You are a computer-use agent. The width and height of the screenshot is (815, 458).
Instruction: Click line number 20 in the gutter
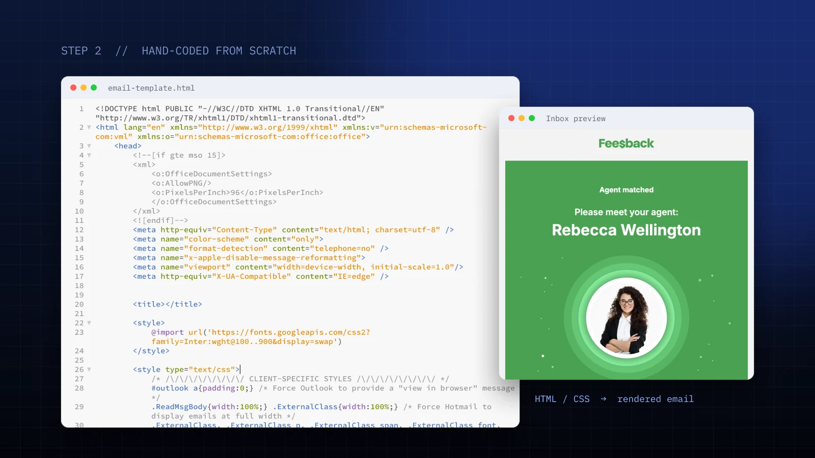click(79, 304)
